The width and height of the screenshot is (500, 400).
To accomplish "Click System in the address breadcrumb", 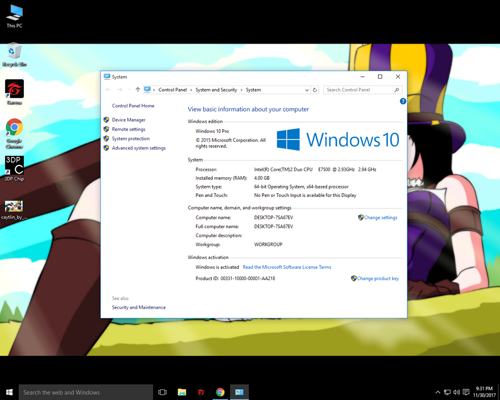I will coord(253,90).
